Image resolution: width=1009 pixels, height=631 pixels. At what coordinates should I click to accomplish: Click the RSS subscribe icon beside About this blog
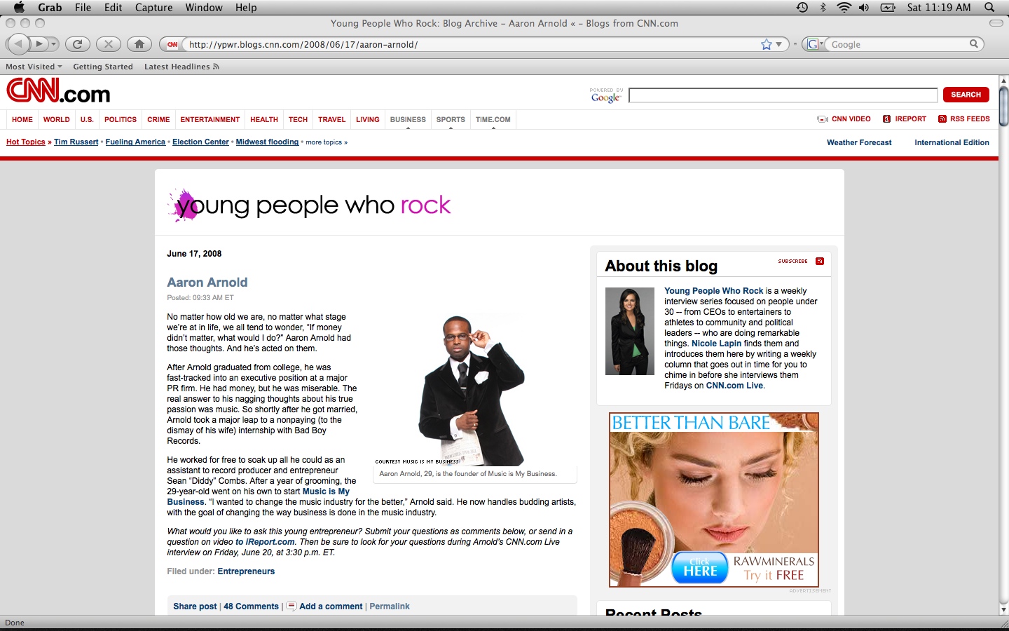click(x=819, y=262)
